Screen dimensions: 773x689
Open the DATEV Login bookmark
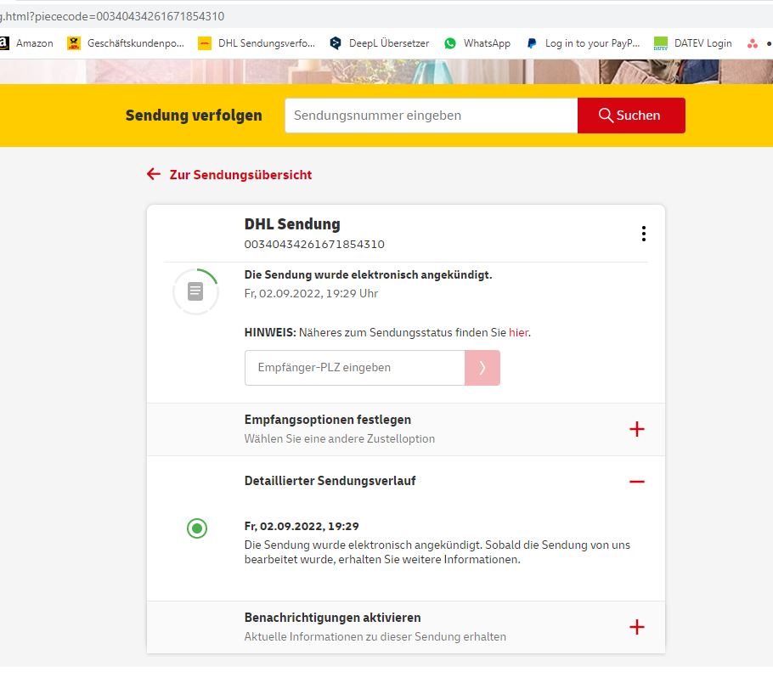click(692, 43)
